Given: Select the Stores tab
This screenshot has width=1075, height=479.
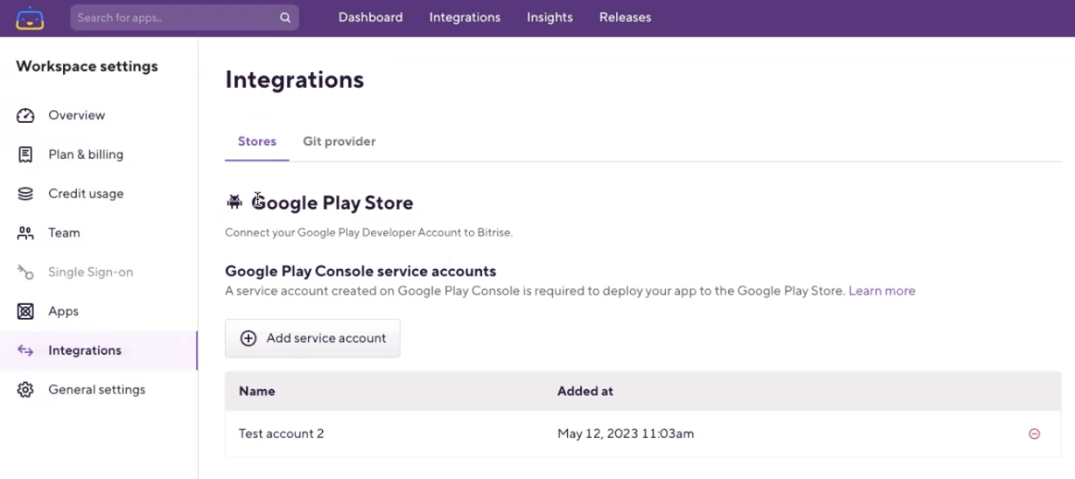Looking at the screenshot, I should [x=257, y=142].
